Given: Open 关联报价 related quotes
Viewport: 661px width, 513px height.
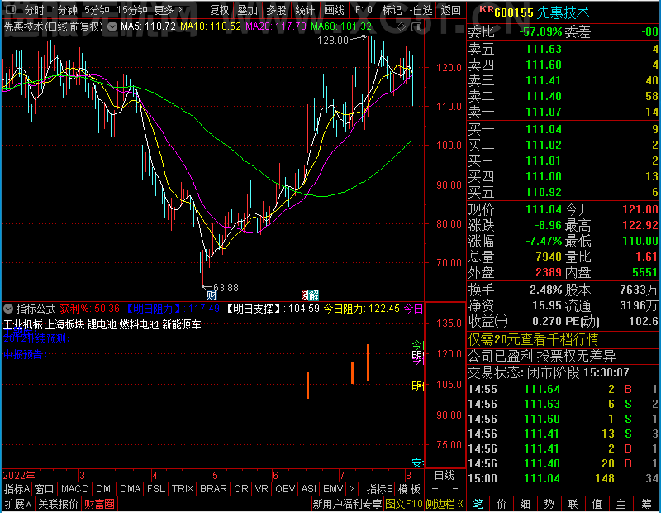Looking at the screenshot, I should point(58,504).
